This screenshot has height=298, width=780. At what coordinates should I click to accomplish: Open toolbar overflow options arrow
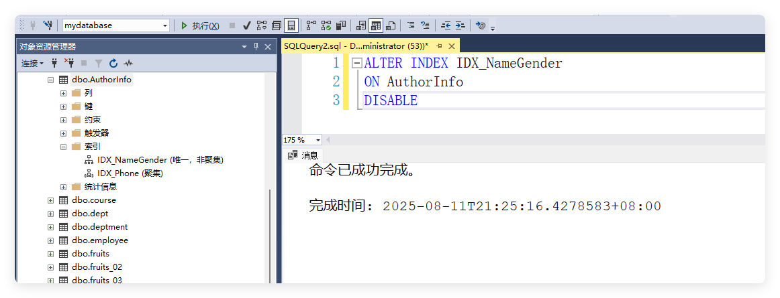493,28
